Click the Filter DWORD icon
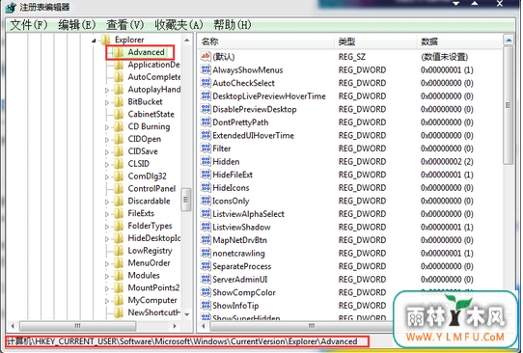Screen dimensions: 523x353 (x=206, y=148)
